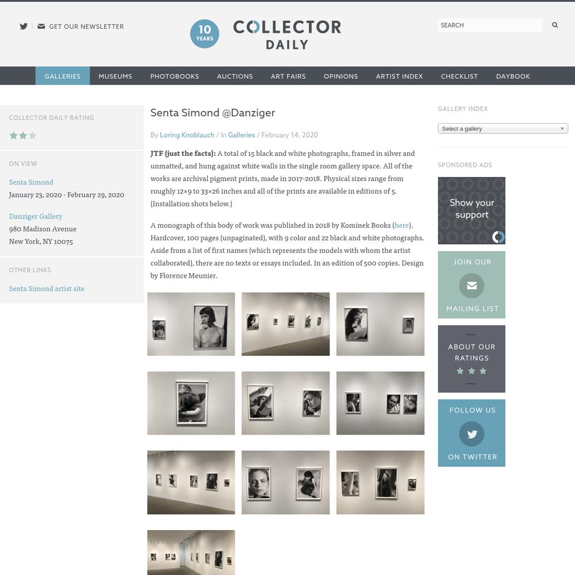Click the newsletter envelope icon
575x575 pixels.
[x=41, y=26]
